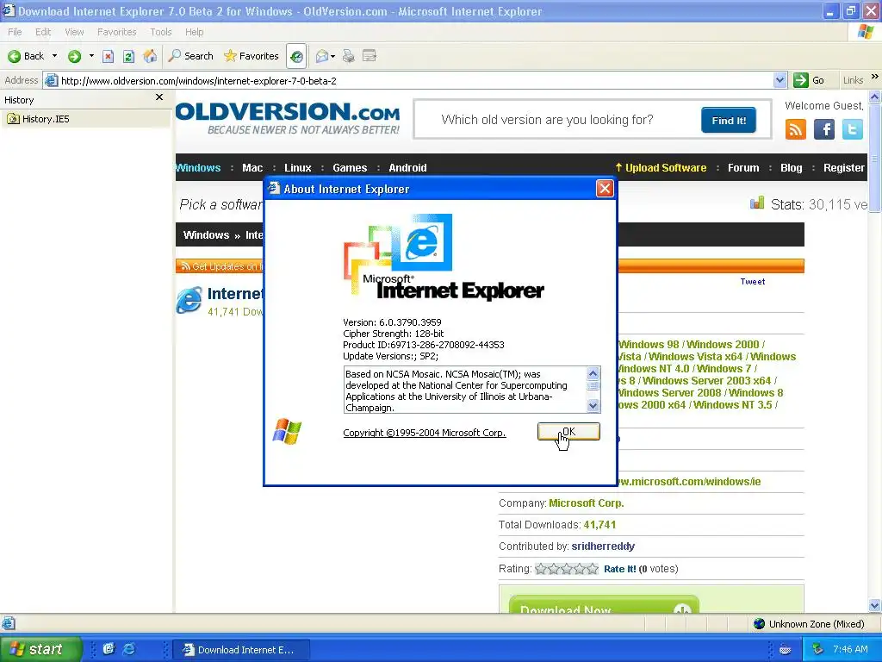Screen dimensions: 882x662
Task: Click the Windows flag logo in About dialog
Action: coord(287,432)
